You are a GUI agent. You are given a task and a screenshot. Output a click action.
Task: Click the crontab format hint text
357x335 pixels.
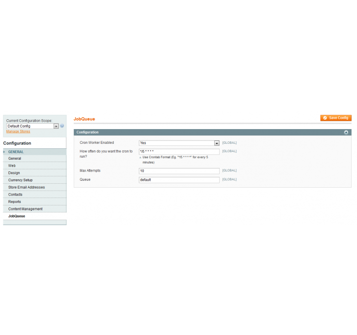click(x=175, y=160)
